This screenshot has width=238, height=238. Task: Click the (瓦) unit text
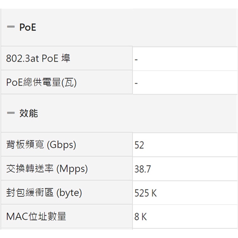coord(69,83)
